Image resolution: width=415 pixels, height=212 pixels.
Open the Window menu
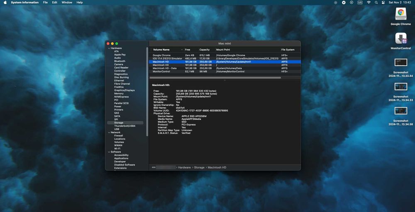[67, 2]
